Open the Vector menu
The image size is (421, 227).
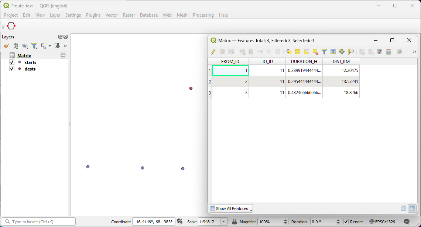click(112, 15)
